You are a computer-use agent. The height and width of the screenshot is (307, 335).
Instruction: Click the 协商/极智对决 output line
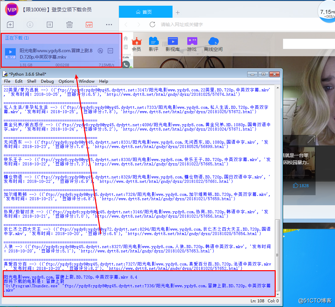[x=136, y=214]
